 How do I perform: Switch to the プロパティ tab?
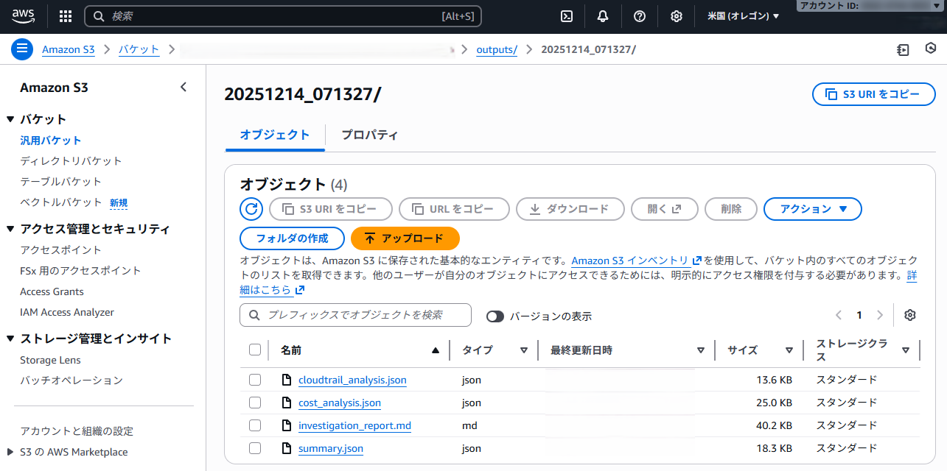[368, 135]
